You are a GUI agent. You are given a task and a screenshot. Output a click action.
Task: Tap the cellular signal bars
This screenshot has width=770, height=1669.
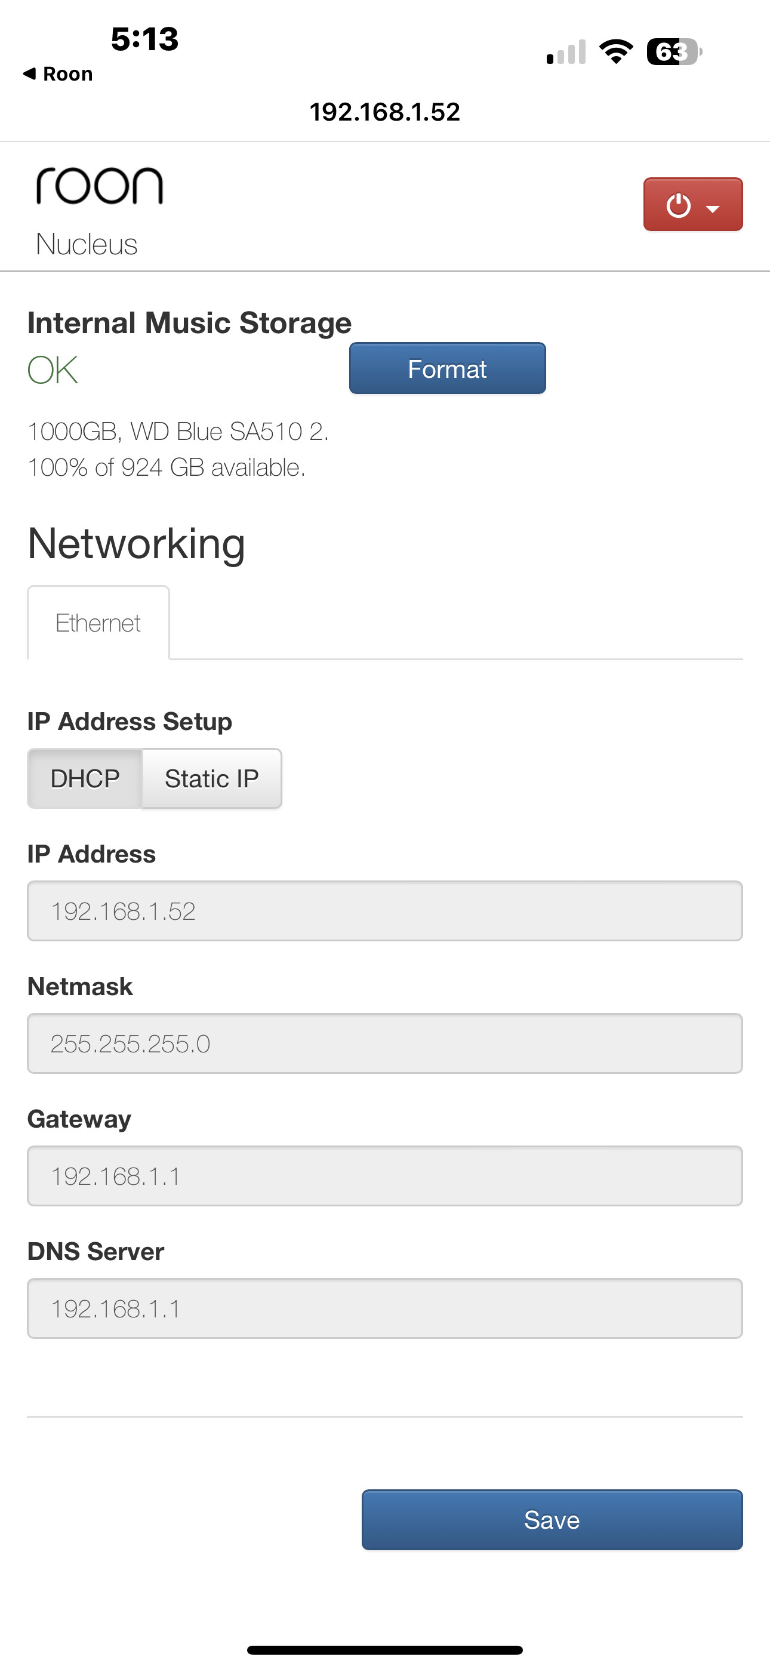tap(566, 53)
